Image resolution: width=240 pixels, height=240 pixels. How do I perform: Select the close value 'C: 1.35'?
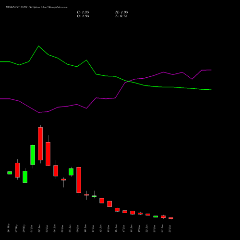[83, 12]
